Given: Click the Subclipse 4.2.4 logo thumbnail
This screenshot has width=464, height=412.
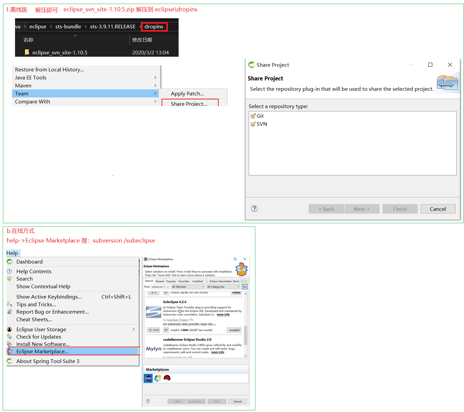Looking at the screenshot, I should tap(154, 312).
